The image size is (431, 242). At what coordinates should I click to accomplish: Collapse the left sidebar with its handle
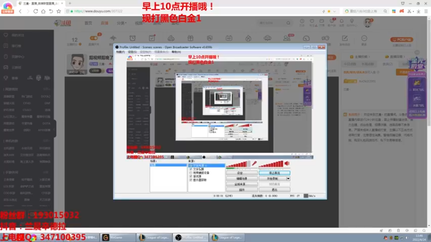pyautogui.click(x=54, y=129)
